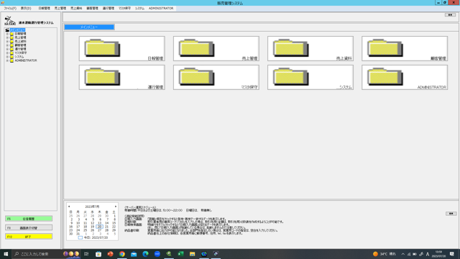460x259 pixels.
Task: Open the 売上管理 folder tile
Action: [x=216, y=49]
